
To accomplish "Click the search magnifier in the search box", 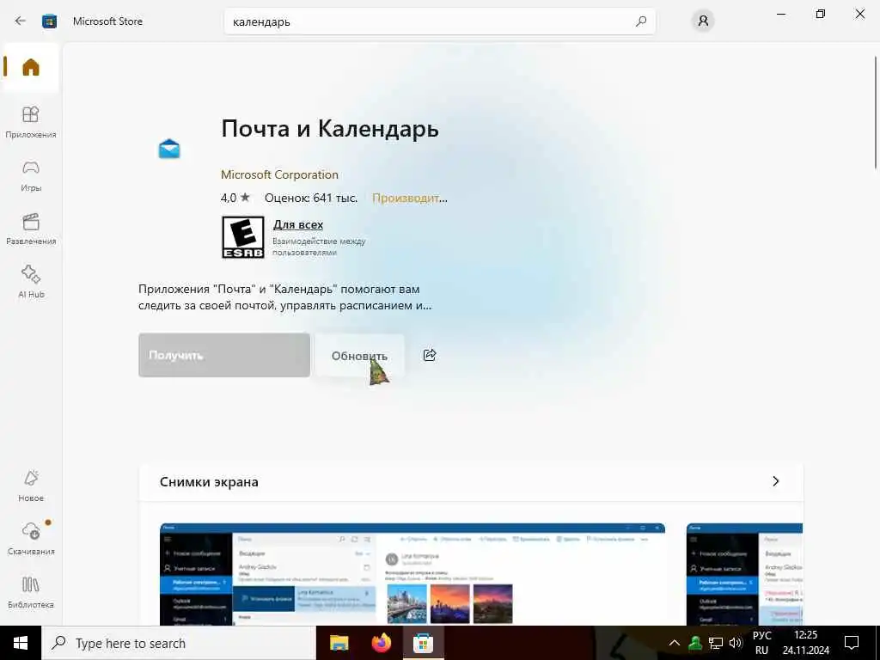I will 641,21.
